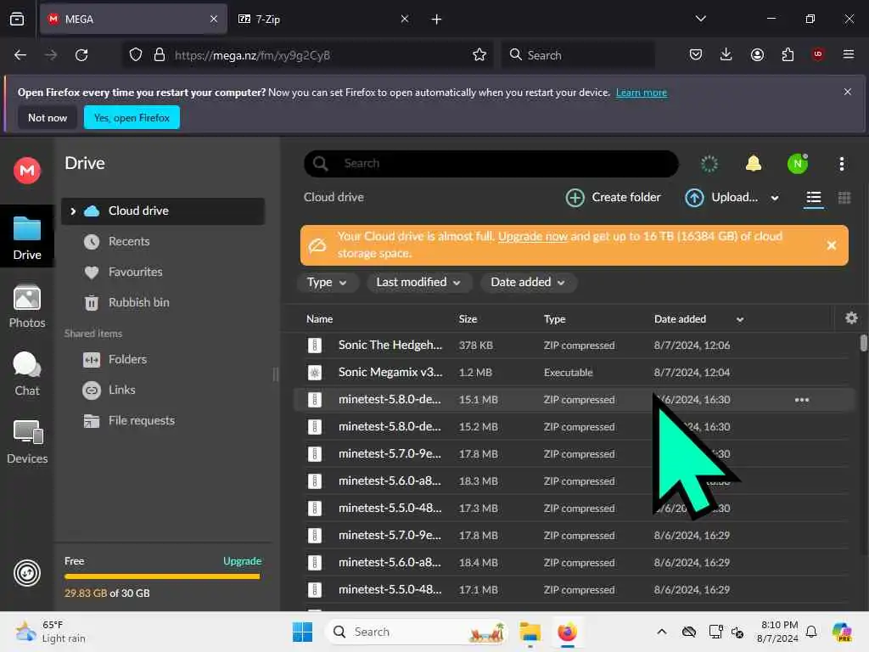Click the Not now button
The image size is (869, 652).
pyautogui.click(x=48, y=117)
